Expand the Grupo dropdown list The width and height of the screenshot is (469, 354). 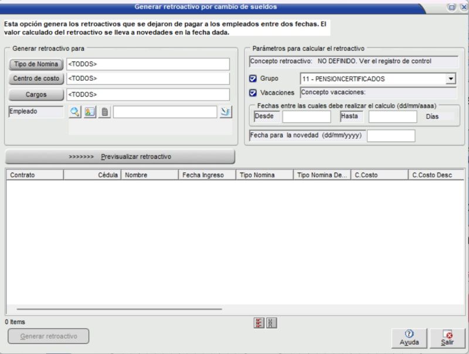pos(450,78)
